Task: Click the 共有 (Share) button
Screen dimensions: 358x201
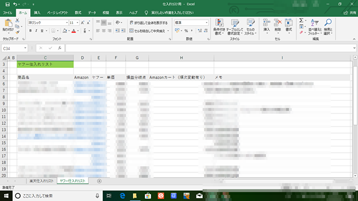Action: click(x=350, y=13)
